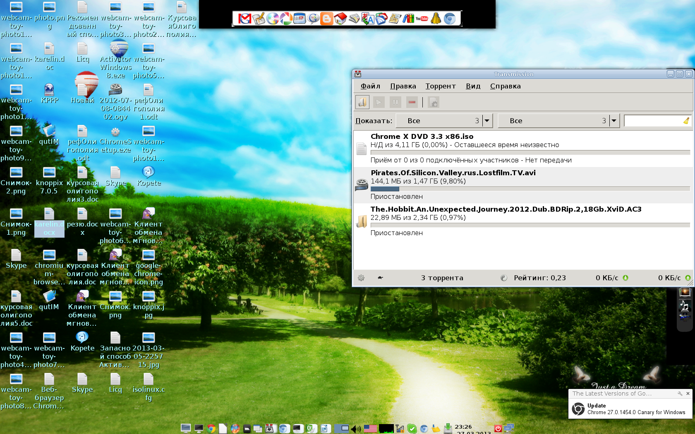Click the Pause torrent toolbar button

pos(395,102)
